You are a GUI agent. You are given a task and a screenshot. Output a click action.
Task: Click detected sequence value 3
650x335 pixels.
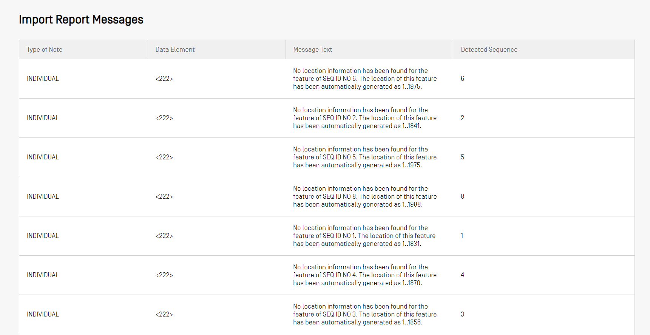pyautogui.click(x=462, y=314)
